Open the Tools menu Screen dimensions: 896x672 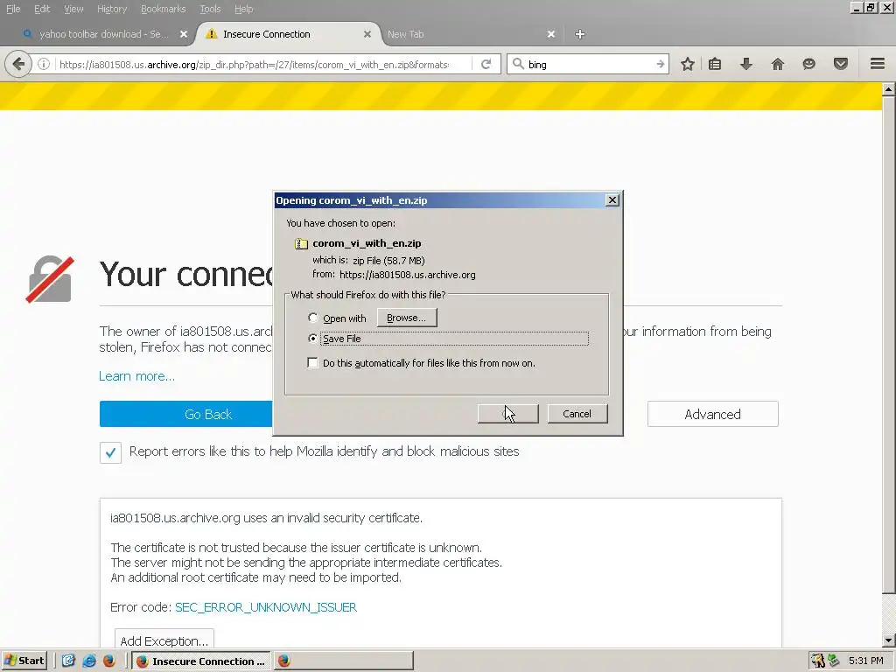coord(210,9)
